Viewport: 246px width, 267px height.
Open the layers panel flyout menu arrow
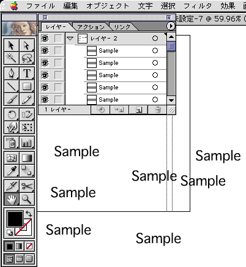[x=171, y=26]
